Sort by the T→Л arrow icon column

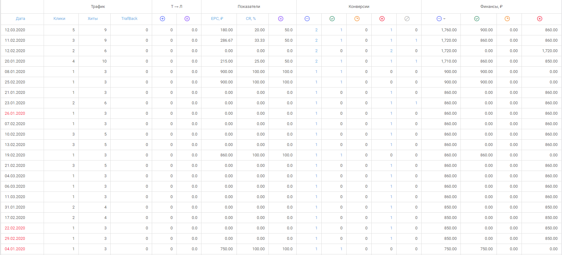tap(163, 19)
